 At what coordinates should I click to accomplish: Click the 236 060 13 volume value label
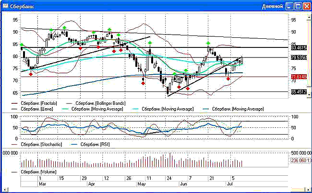[x=300, y=160]
